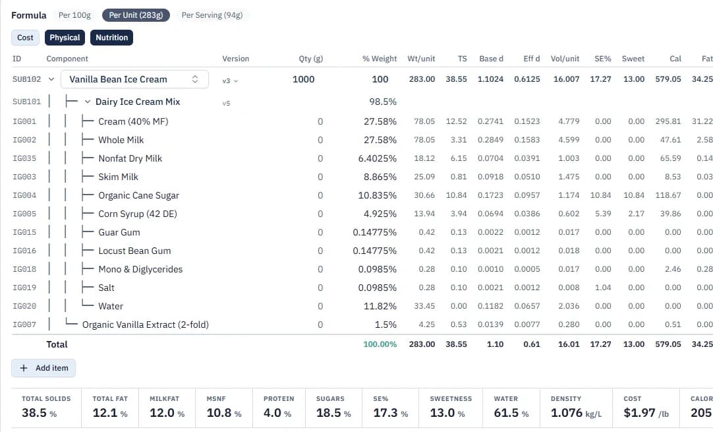Select the Per Unit (283g) view
713x432 pixels.
(x=136, y=15)
